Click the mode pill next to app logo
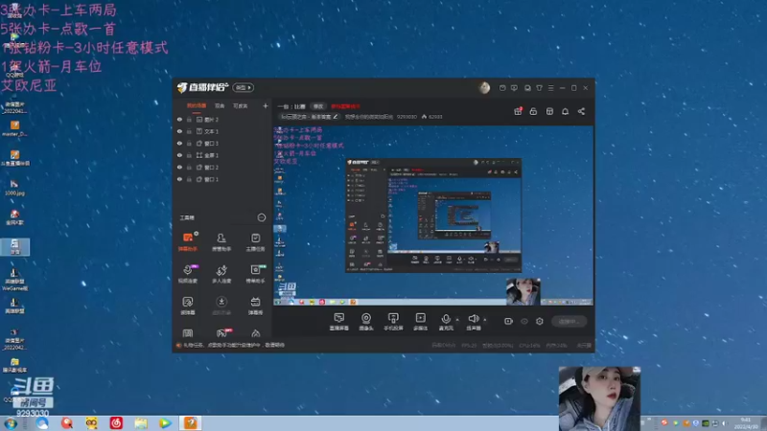Screen dimensions: 767x431 [244, 87]
